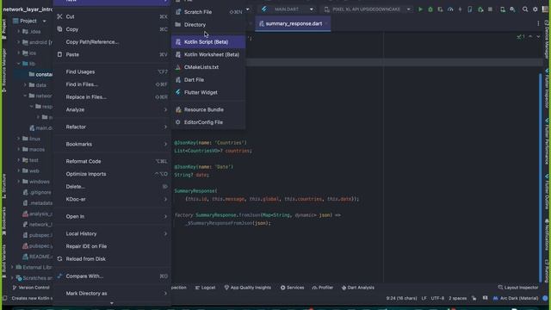Open MAIN.DART run configuration dropdown
Image resolution: width=551 pixels, height=310 pixels.
click(x=288, y=9)
